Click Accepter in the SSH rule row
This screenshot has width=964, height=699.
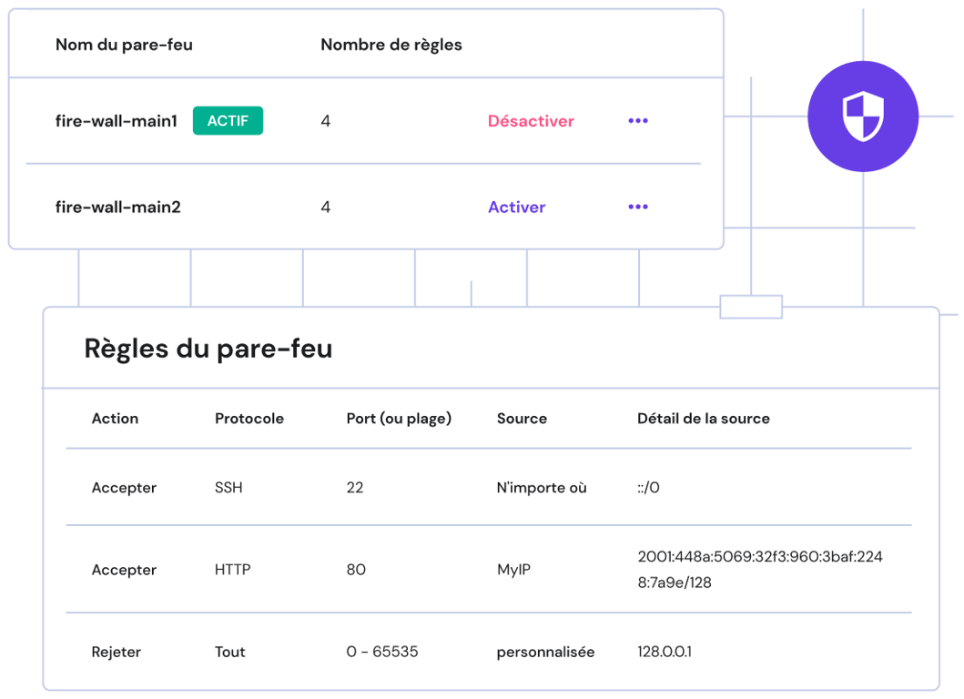(x=124, y=488)
